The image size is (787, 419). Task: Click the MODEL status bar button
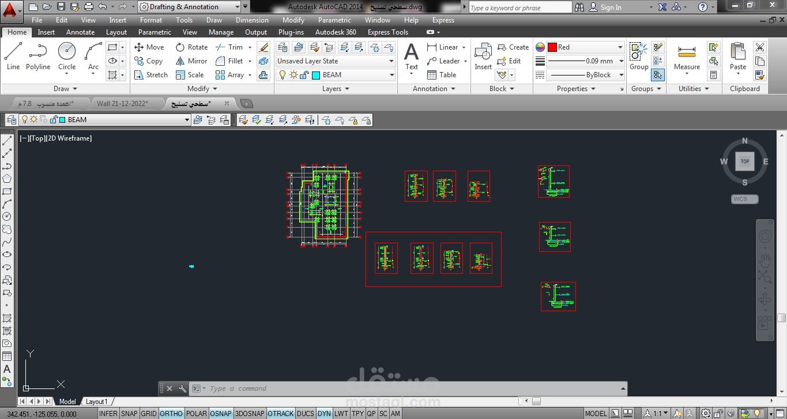596,413
